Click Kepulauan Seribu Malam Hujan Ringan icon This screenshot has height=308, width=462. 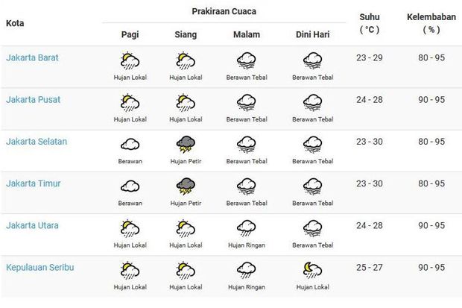coord(247,270)
